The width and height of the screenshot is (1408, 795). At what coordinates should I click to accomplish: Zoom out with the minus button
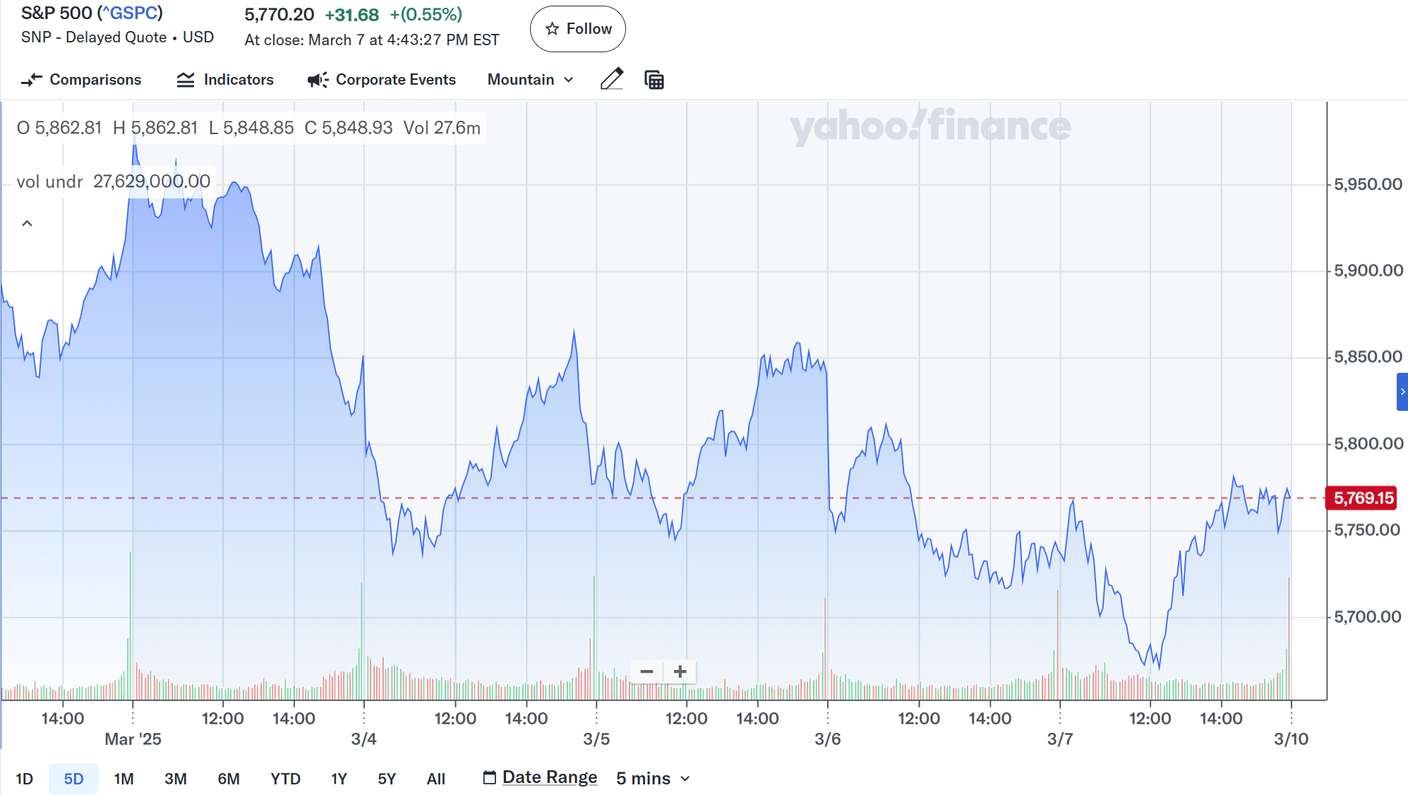[x=646, y=671]
